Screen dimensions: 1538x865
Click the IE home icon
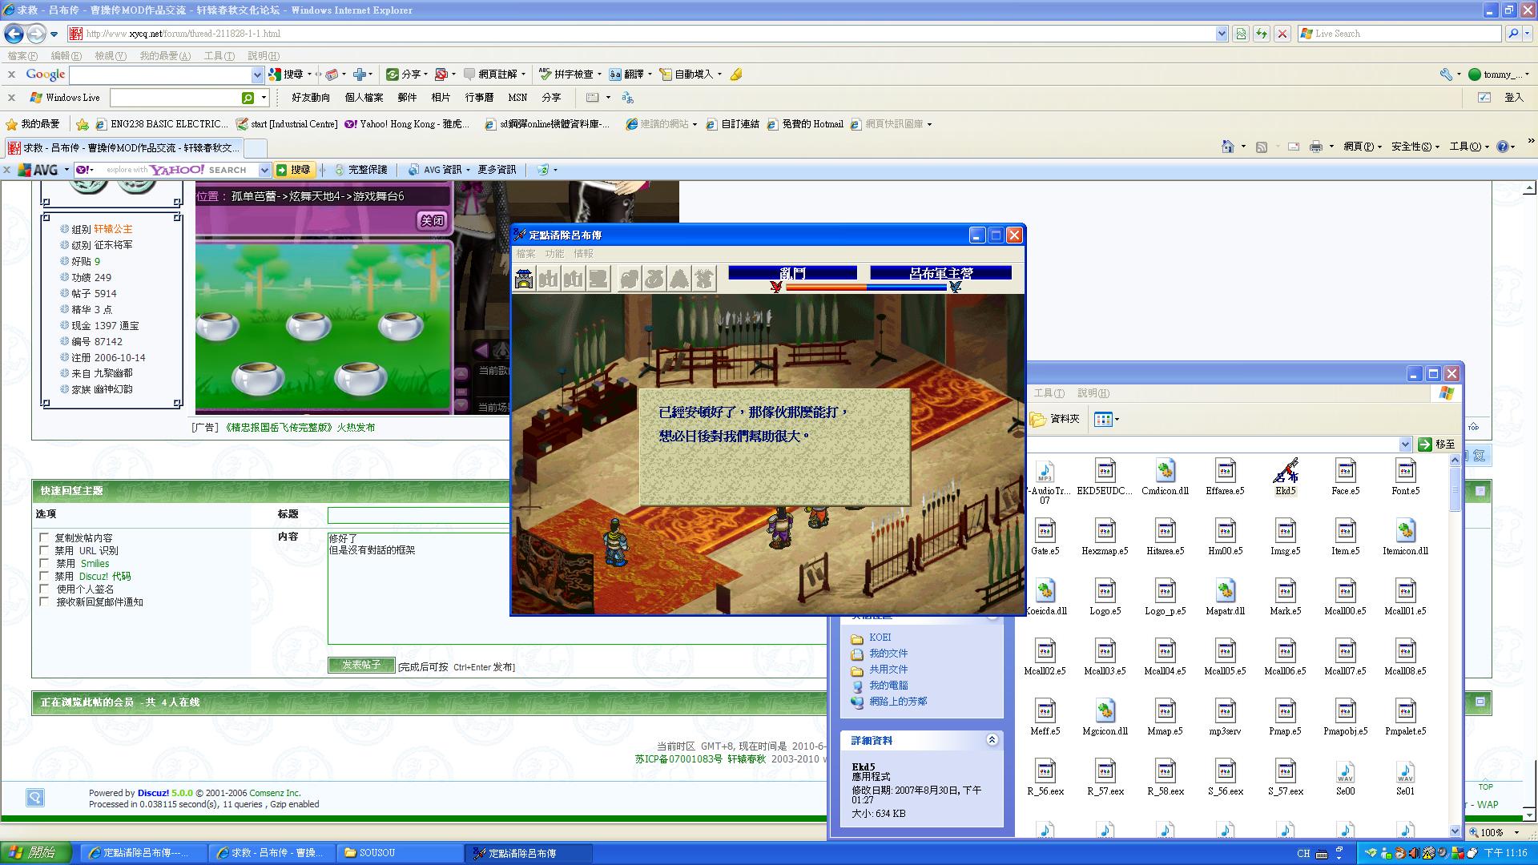(1227, 147)
